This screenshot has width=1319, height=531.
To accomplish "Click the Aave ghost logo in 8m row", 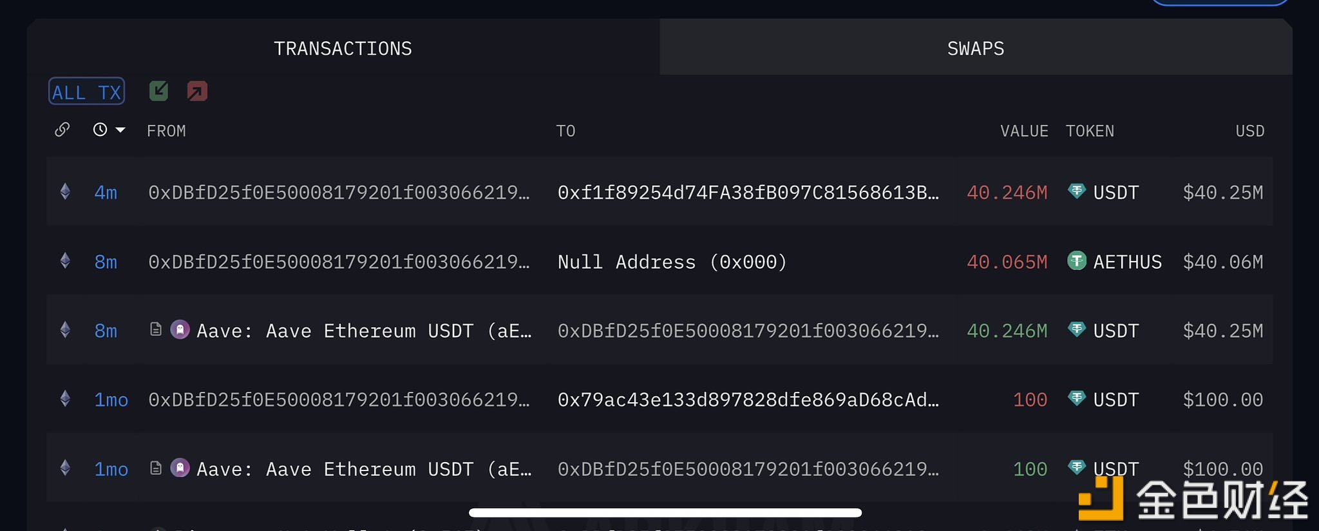I will pos(180,330).
